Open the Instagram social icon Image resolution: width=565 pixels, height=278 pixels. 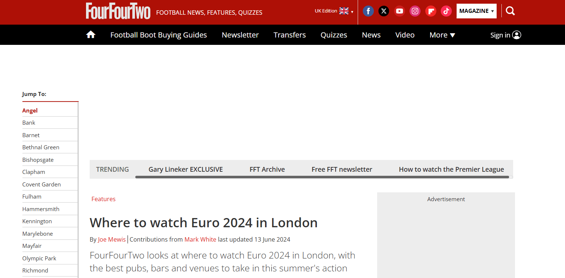click(x=415, y=11)
